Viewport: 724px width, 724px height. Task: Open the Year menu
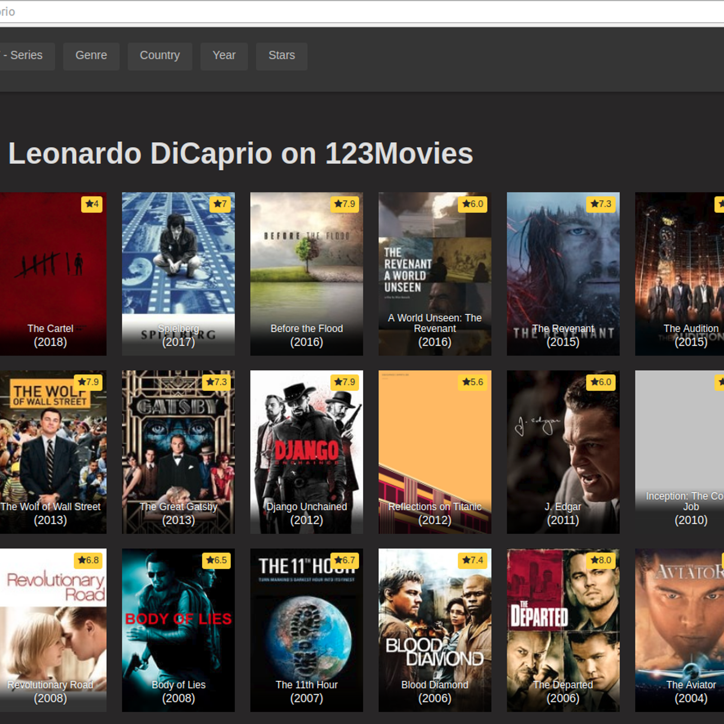pos(224,56)
